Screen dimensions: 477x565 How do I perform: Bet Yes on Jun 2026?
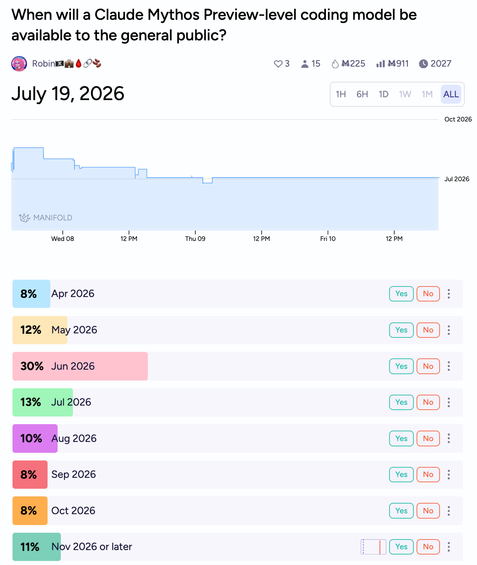click(x=401, y=366)
